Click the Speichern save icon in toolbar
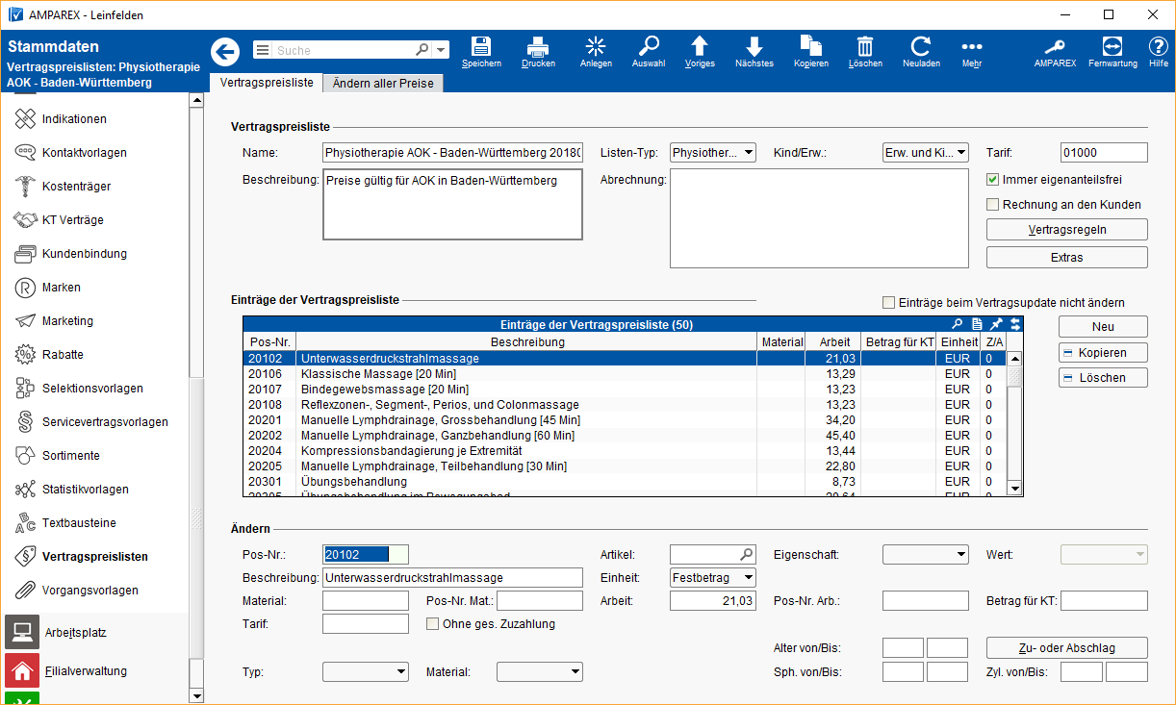Image resolution: width=1176 pixels, height=705 pixels. pyautogui.click(x=481, y=52)
